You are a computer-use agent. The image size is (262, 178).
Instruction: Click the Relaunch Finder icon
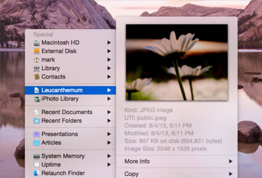tap(36, 173)
